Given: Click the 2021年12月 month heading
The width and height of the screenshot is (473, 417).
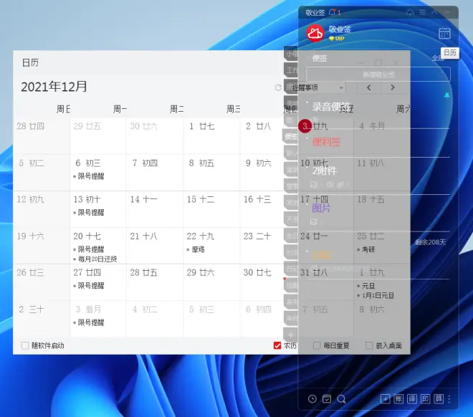Looking at the screenshot, I should coord(54,87).
